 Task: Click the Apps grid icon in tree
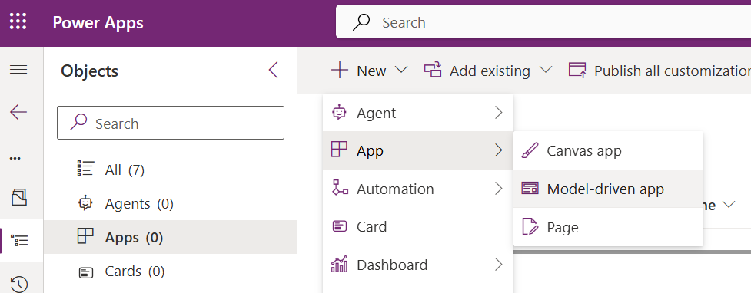tap(85, 236)
